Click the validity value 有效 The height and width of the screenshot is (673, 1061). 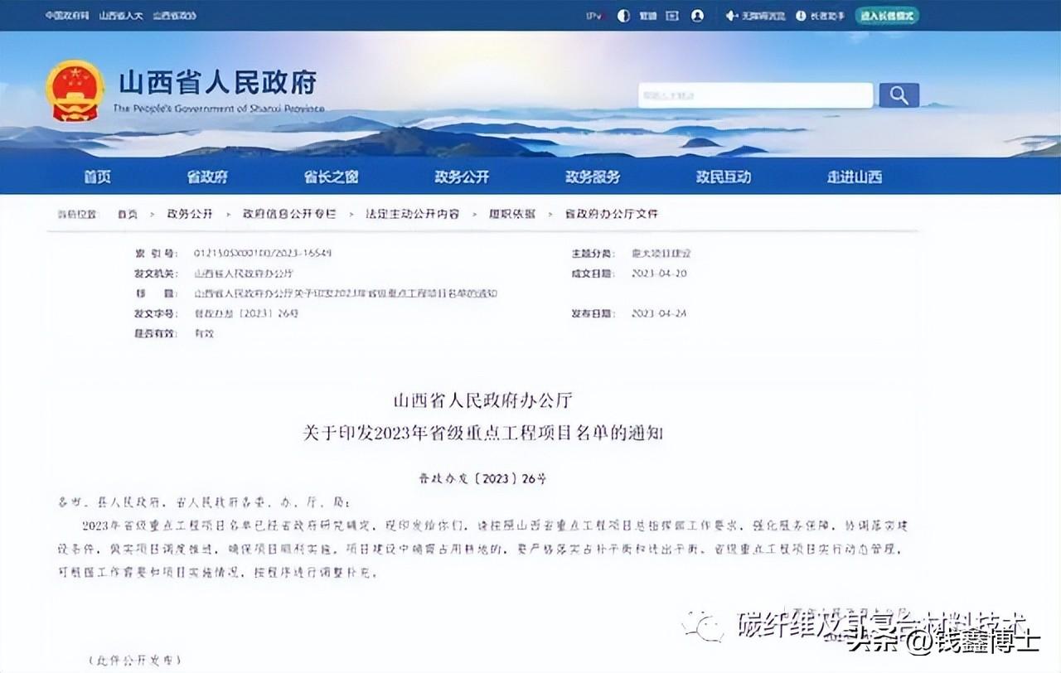click(204, 333)
